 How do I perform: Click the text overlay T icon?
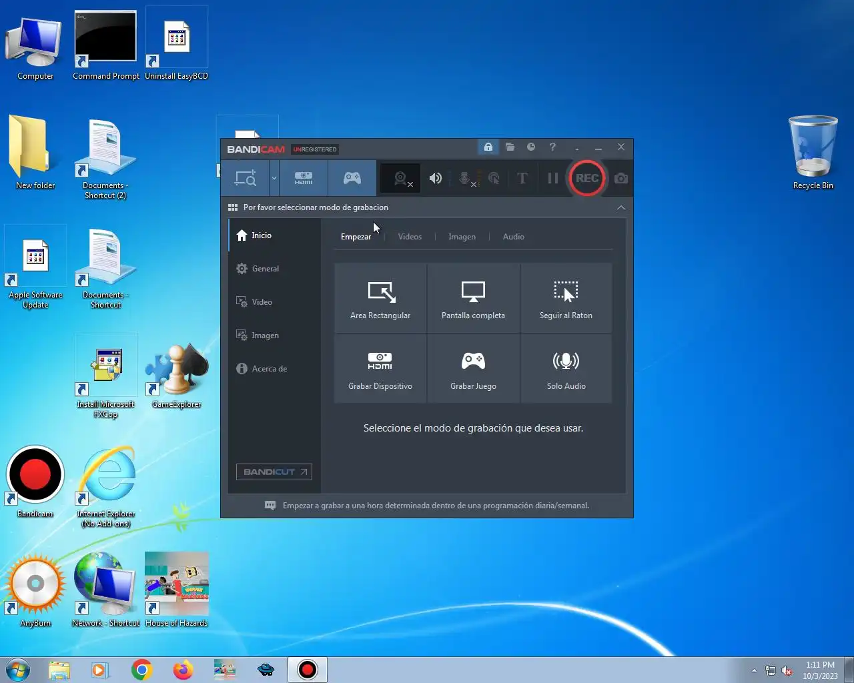tap(522, 178)
